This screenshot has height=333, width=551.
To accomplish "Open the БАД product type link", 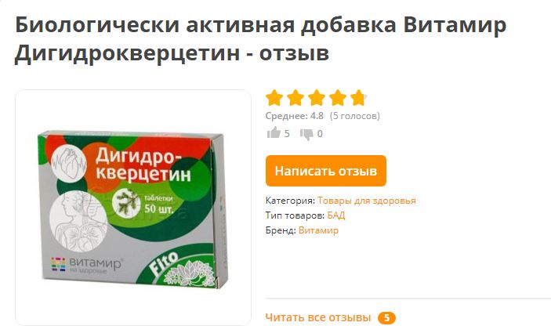I will tap(336, 215).
